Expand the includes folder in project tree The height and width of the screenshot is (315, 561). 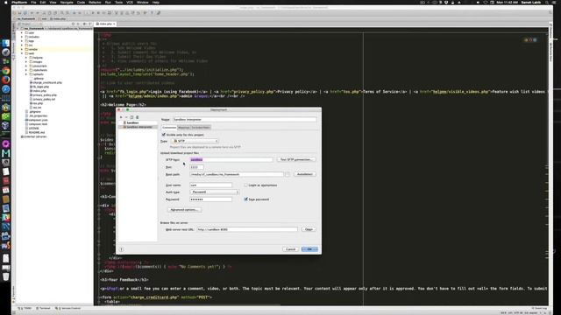(x=22, y=37)
